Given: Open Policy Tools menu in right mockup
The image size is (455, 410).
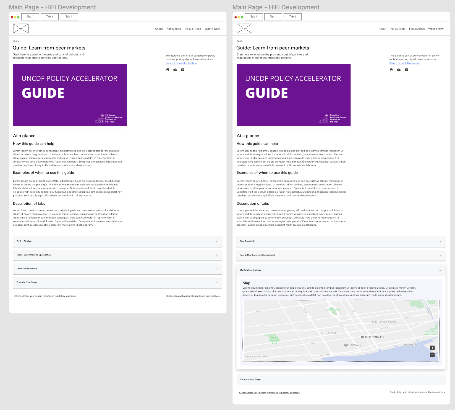Looking at the screenshot, I should pos(398,29).
